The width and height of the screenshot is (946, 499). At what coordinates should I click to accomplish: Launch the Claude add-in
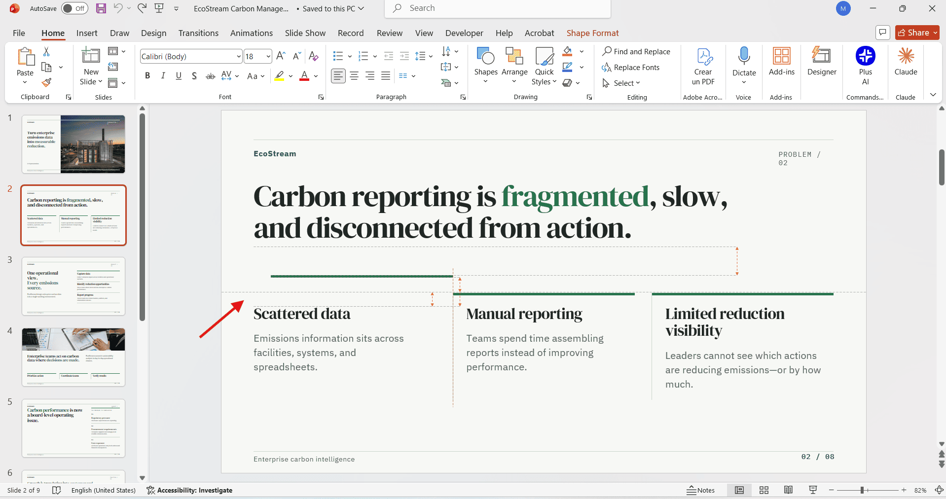[906, 62]
